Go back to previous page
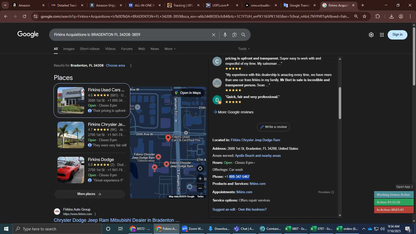Screen dimensions: 416x234 (6, 16)
